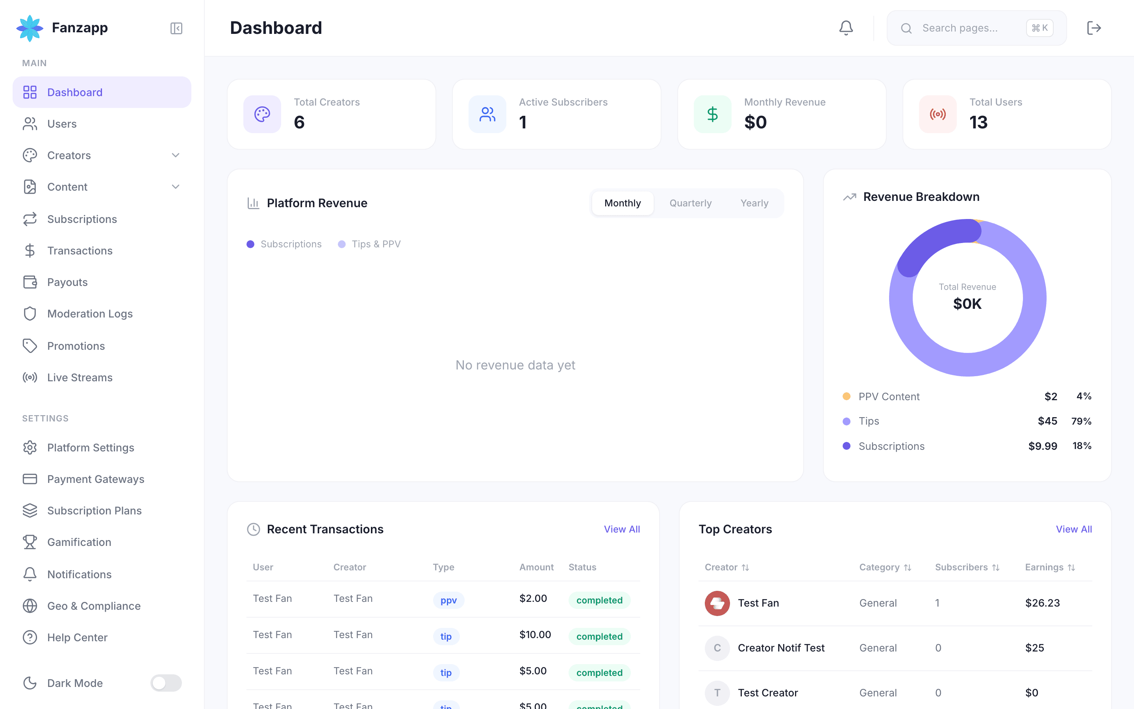The image size is (1134, 709).
Task: Click the Subscriptions dark purple dot in Revenue Breakdown
Action: point(846,446)
